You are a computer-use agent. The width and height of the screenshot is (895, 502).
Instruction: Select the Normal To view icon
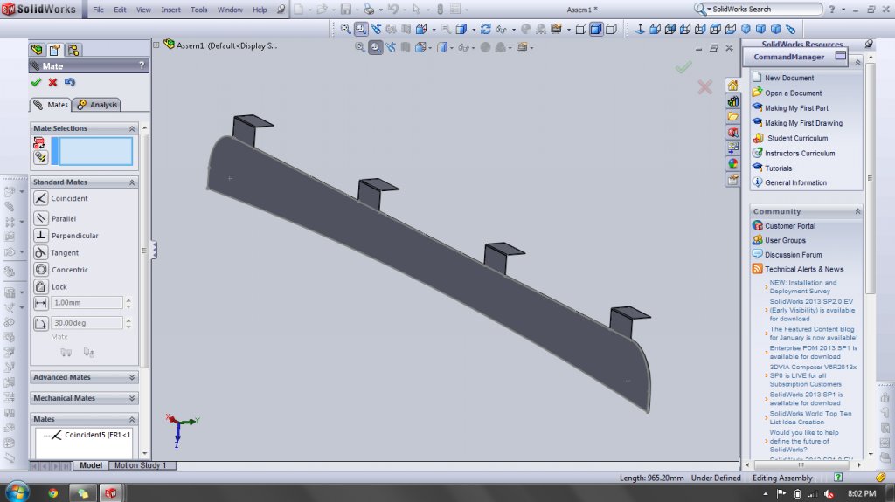coord(640,29)
